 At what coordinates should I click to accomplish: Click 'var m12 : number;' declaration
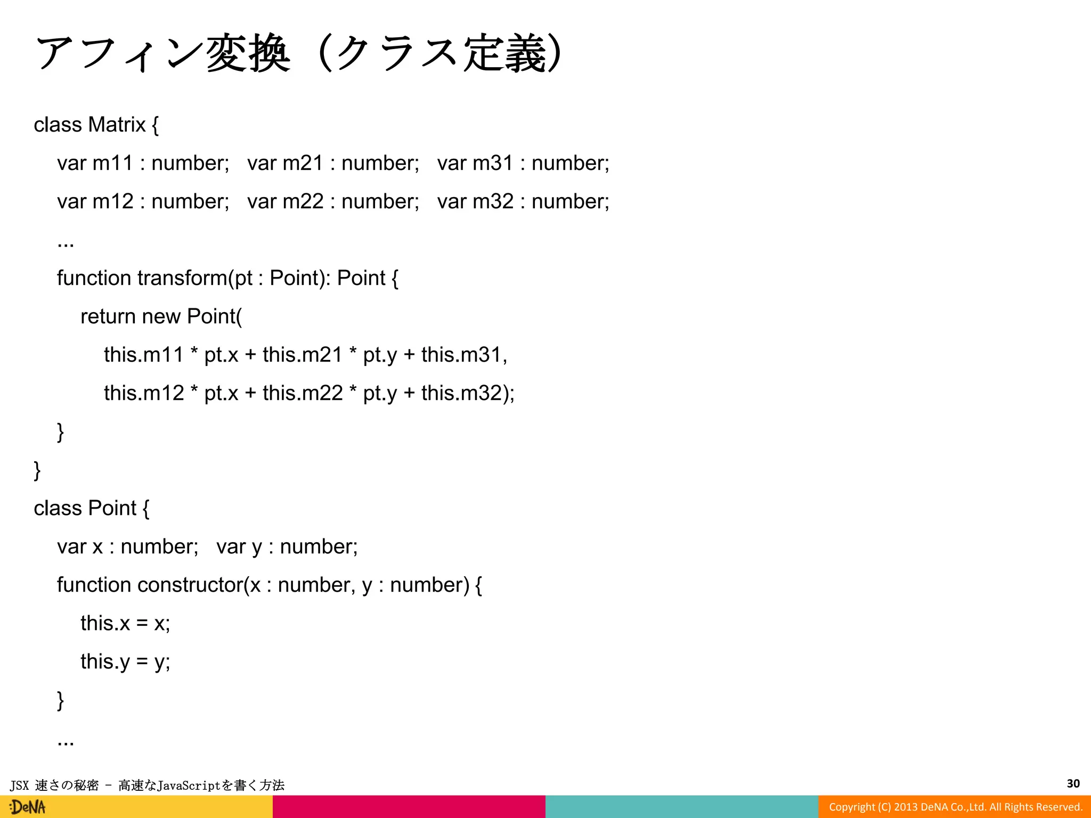(x=143, y=201)
